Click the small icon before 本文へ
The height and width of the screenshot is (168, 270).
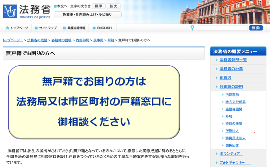[55, 6]
